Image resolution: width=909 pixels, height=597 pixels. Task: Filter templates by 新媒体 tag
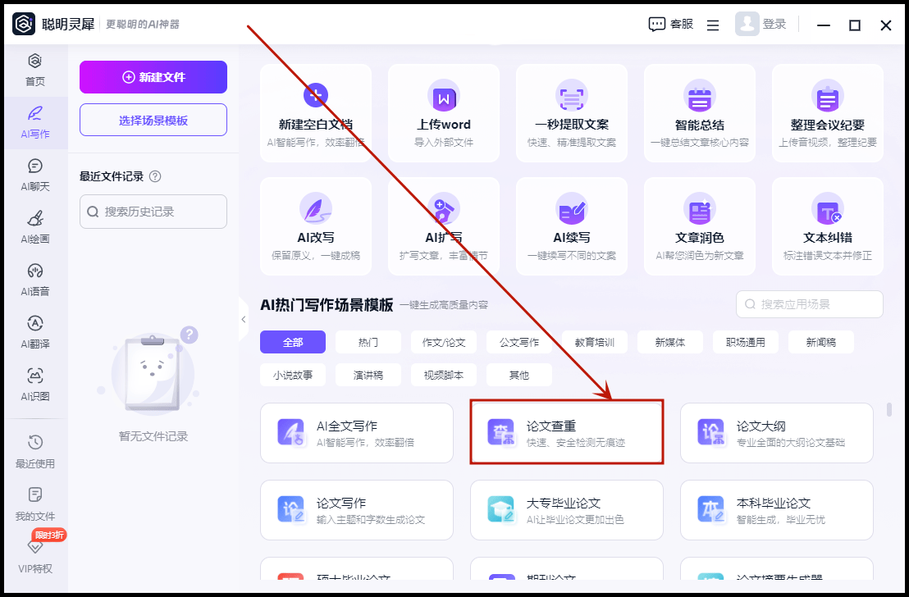pyautogui.click(x=669, y=342)
